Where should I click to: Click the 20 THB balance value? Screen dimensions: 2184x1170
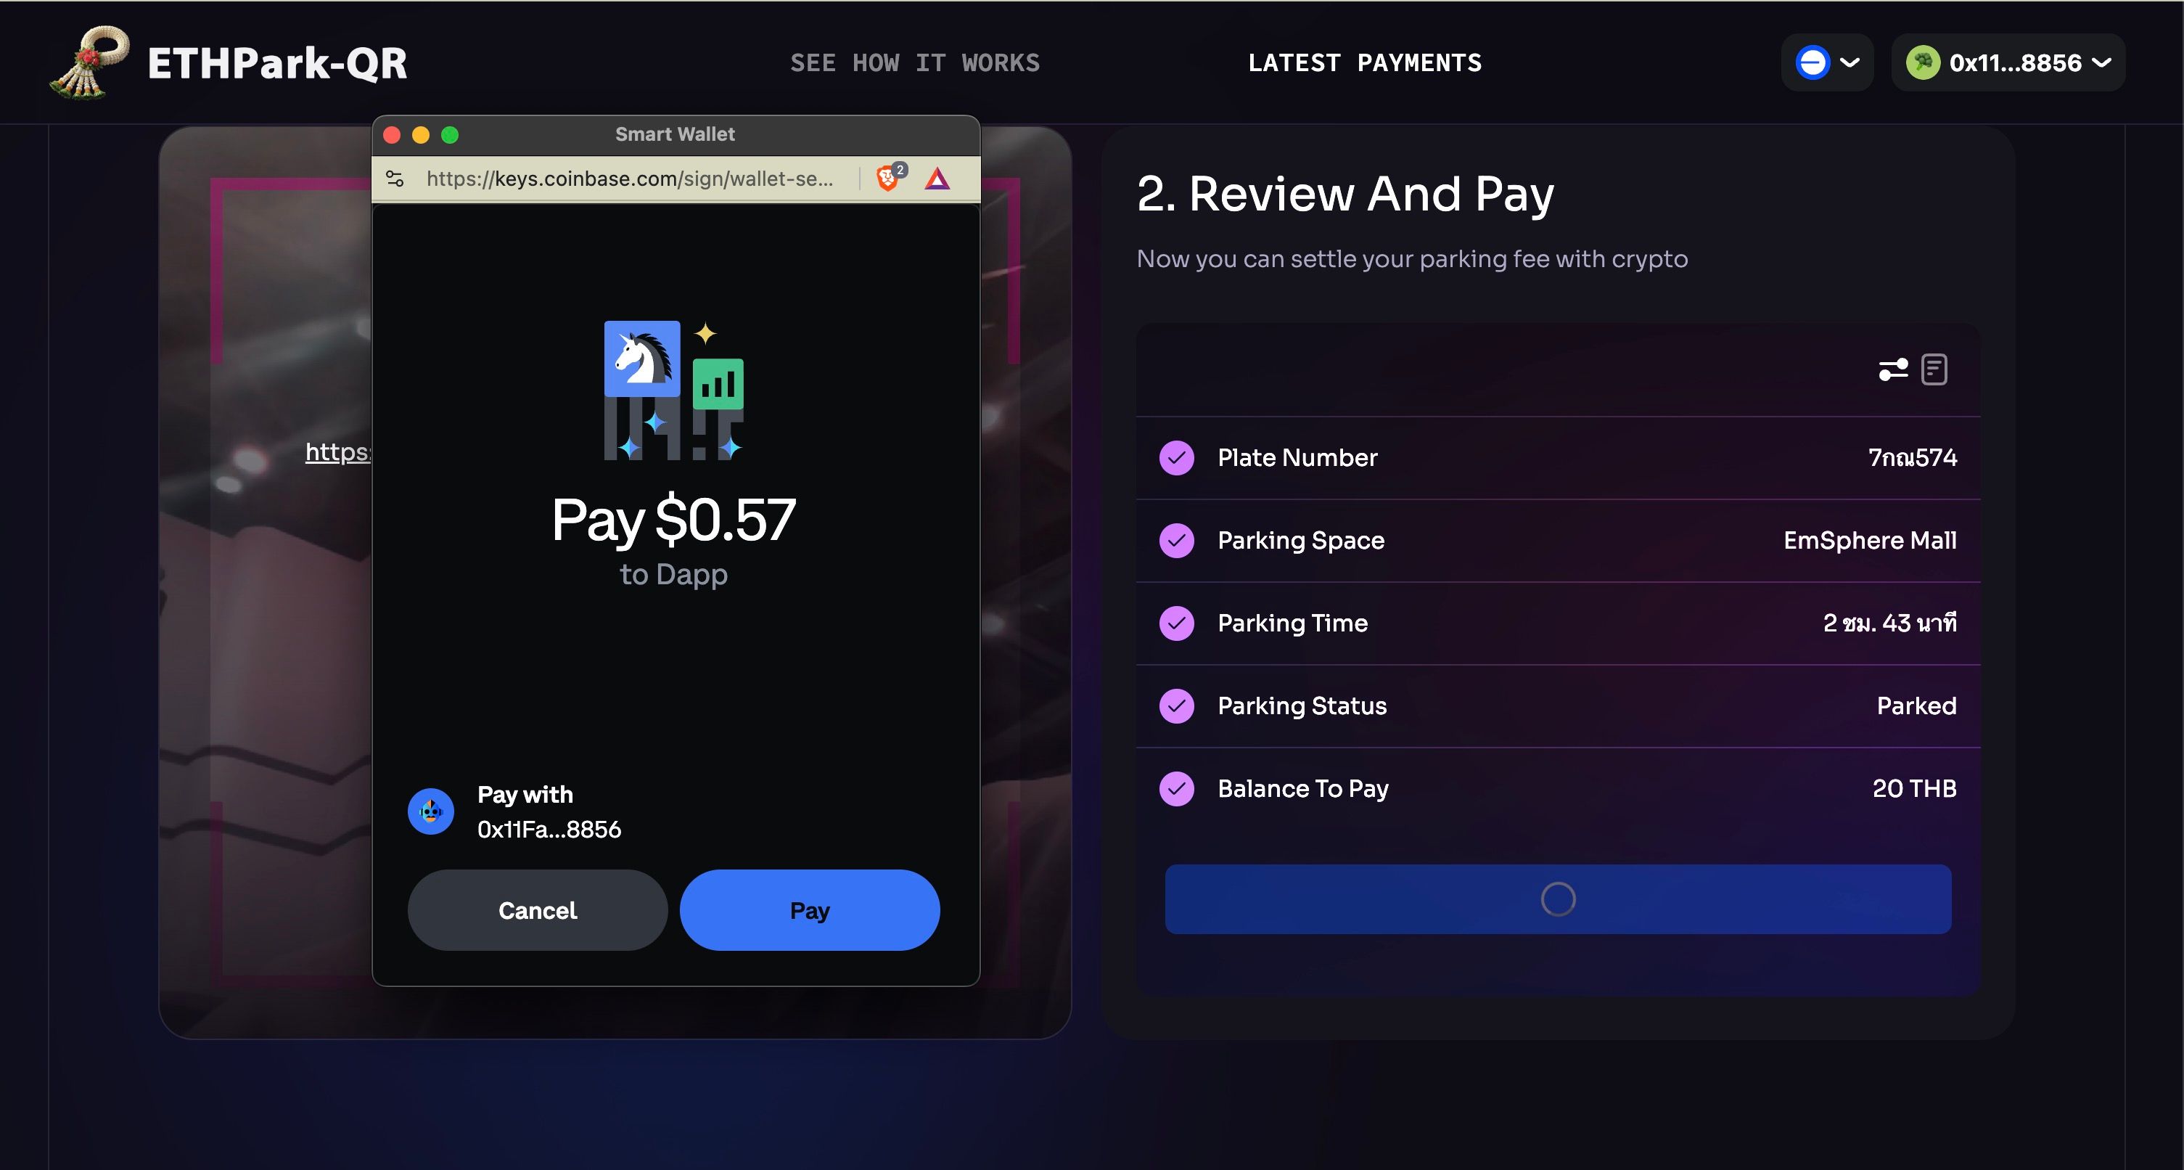click(x=1914, y=788)
